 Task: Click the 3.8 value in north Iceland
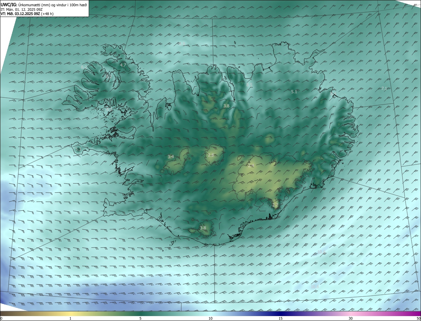(x=226, y=106)
